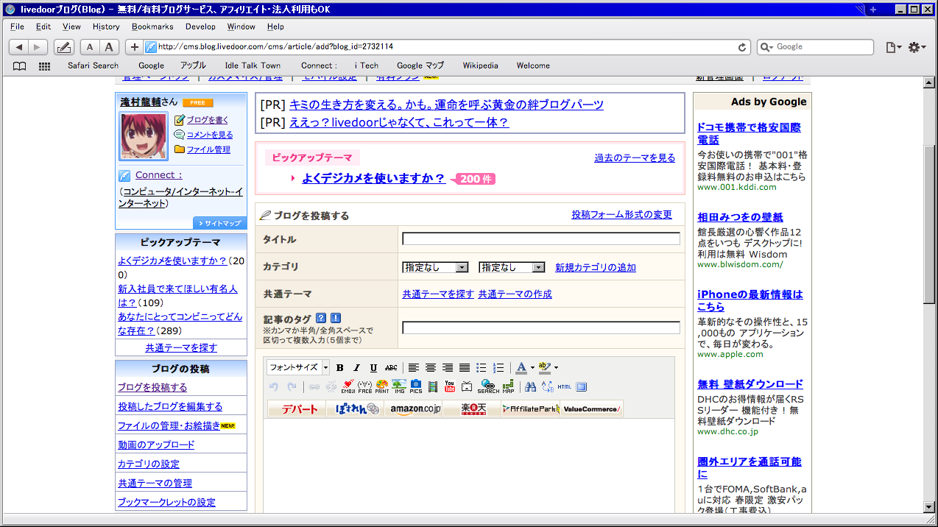The width and height of the screenshot is (938, 527).
Task: Apply italic formatting in the editor
Action: coord(356,367)
